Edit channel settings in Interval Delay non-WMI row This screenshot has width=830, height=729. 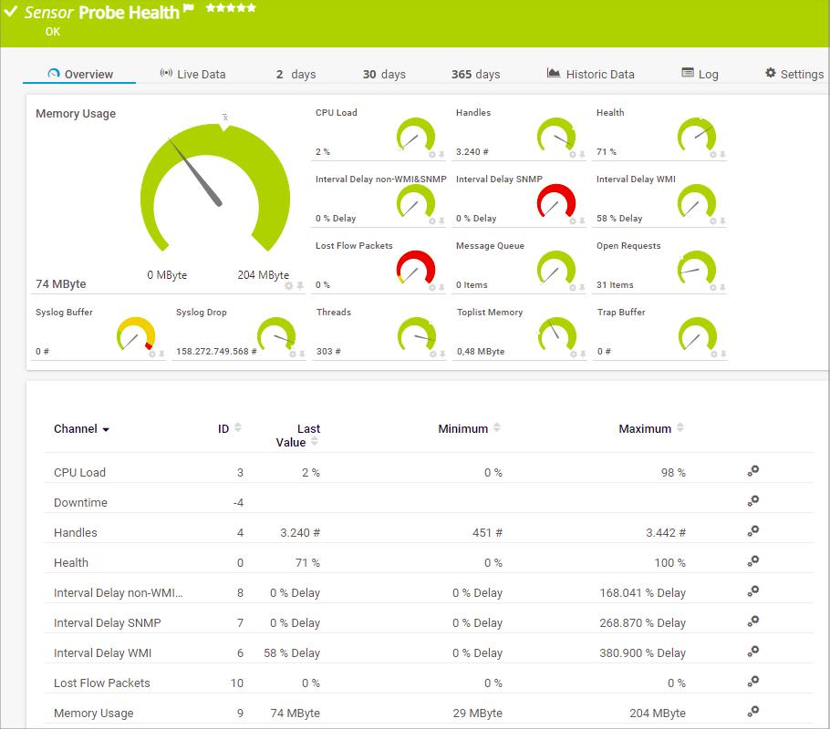pos(753,590)
